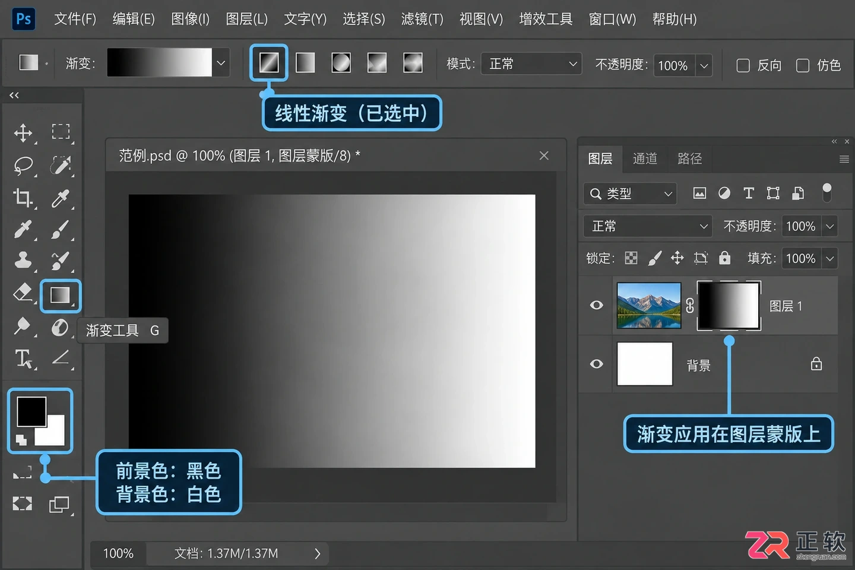Select the Dodge tool below Gradient tool
This screenshot has height=570, width=855.
point(60,327)
